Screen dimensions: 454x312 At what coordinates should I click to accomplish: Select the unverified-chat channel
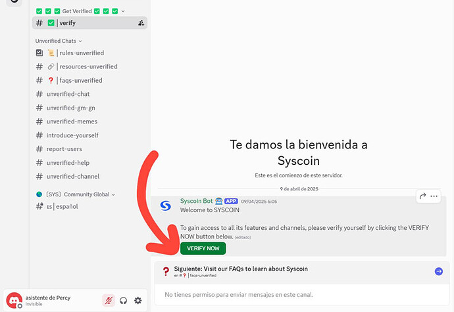click(x=89, y=94)
